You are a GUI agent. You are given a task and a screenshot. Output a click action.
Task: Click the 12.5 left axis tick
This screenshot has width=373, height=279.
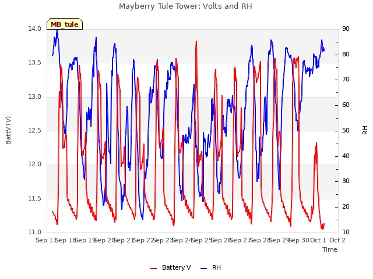pos(35,130)
